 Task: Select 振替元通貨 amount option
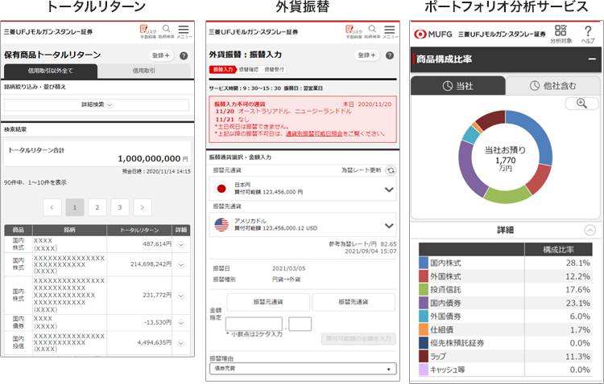268,302
